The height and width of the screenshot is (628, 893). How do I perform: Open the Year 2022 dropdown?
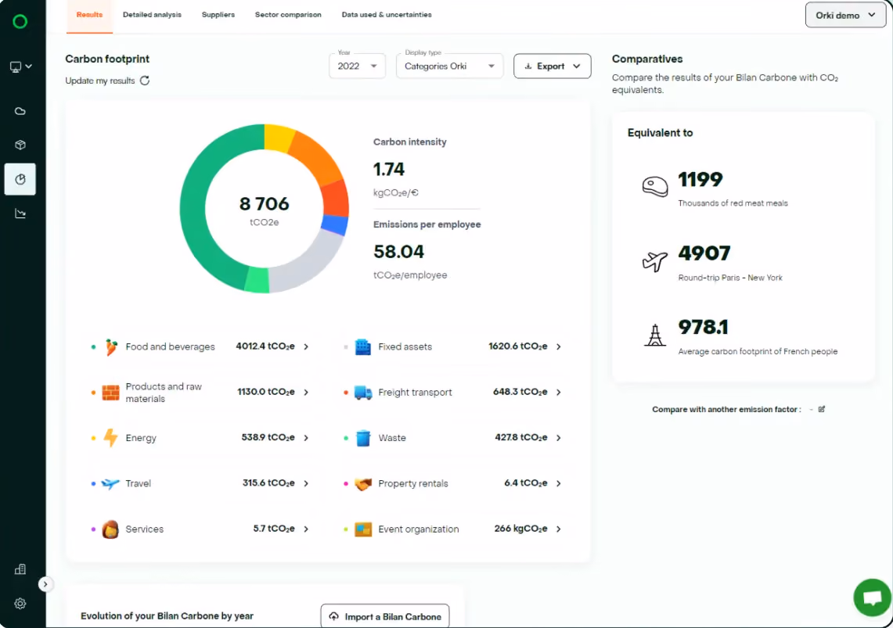coord(357,66)
